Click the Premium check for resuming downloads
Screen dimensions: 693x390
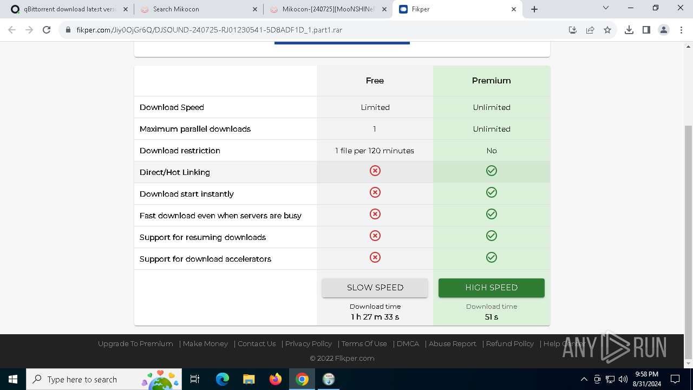(491, 236)
